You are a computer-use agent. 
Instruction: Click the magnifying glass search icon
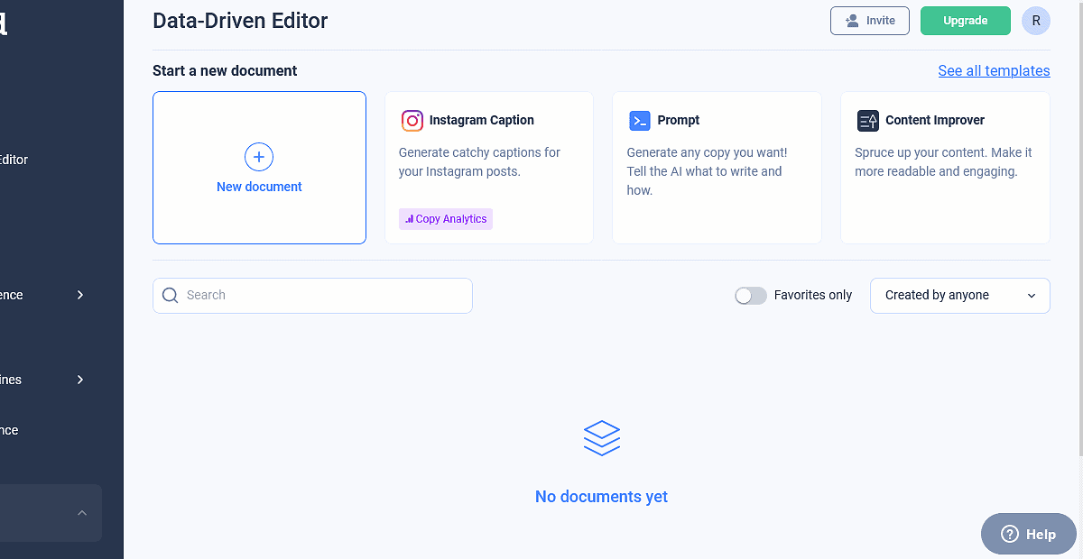[171, 296]
